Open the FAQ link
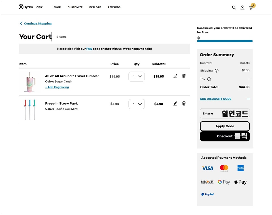The image size is (272, 215). pos(89,49)
